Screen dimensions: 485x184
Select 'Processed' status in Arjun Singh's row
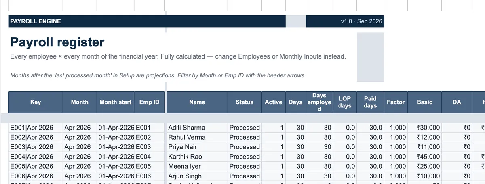pyautogui.click(x=245, y=176)
